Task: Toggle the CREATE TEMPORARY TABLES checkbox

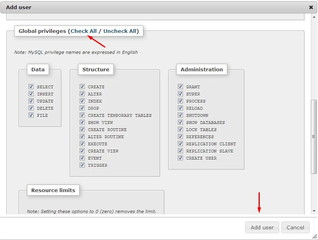Action: point(82,115)
